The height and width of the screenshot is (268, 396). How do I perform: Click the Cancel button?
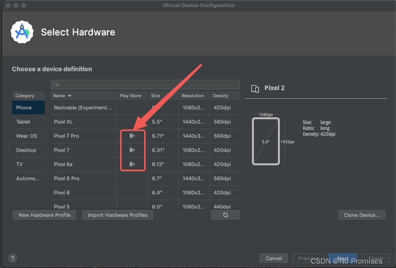pyautogui.click(x=274, y=258)
